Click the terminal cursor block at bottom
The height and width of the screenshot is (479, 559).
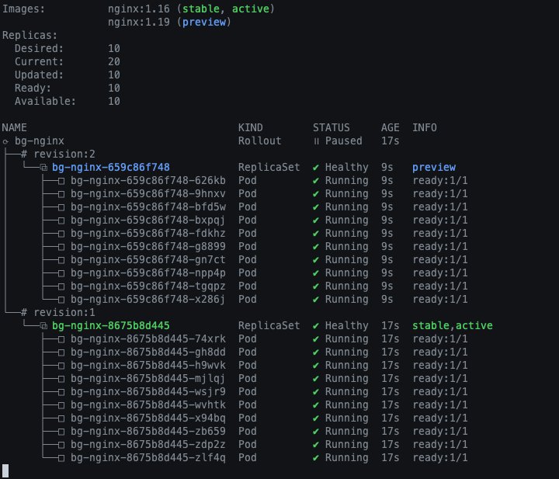(5, 470)
